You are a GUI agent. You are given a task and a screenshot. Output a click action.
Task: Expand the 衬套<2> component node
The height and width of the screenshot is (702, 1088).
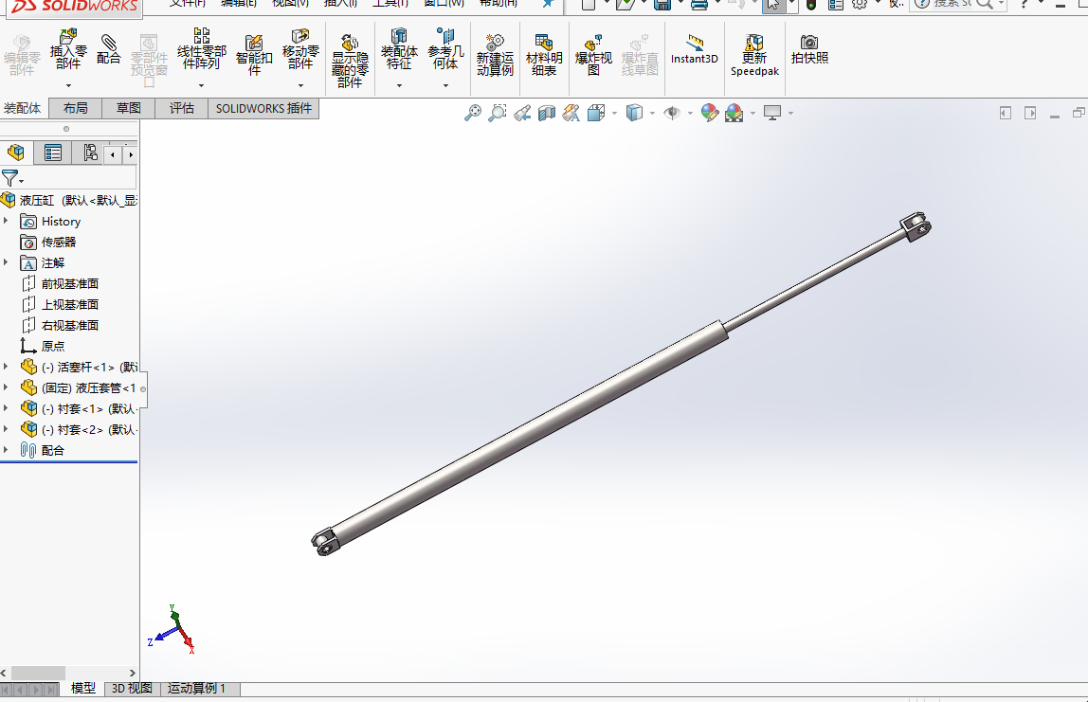pyautogui.click(x=7, y=429)
